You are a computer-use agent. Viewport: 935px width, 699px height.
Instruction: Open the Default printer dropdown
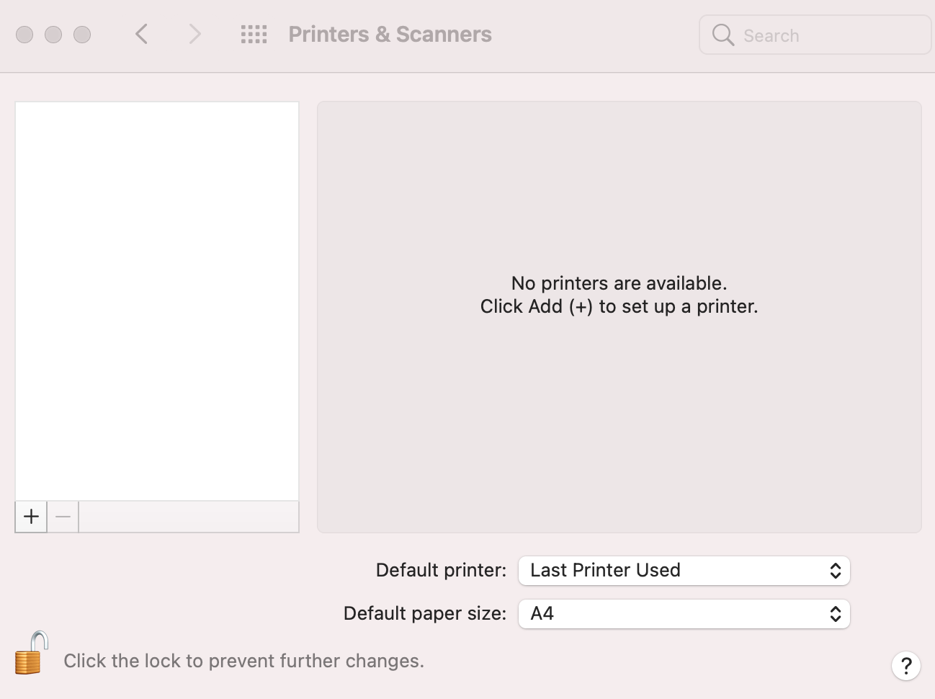tap(683, 571)
